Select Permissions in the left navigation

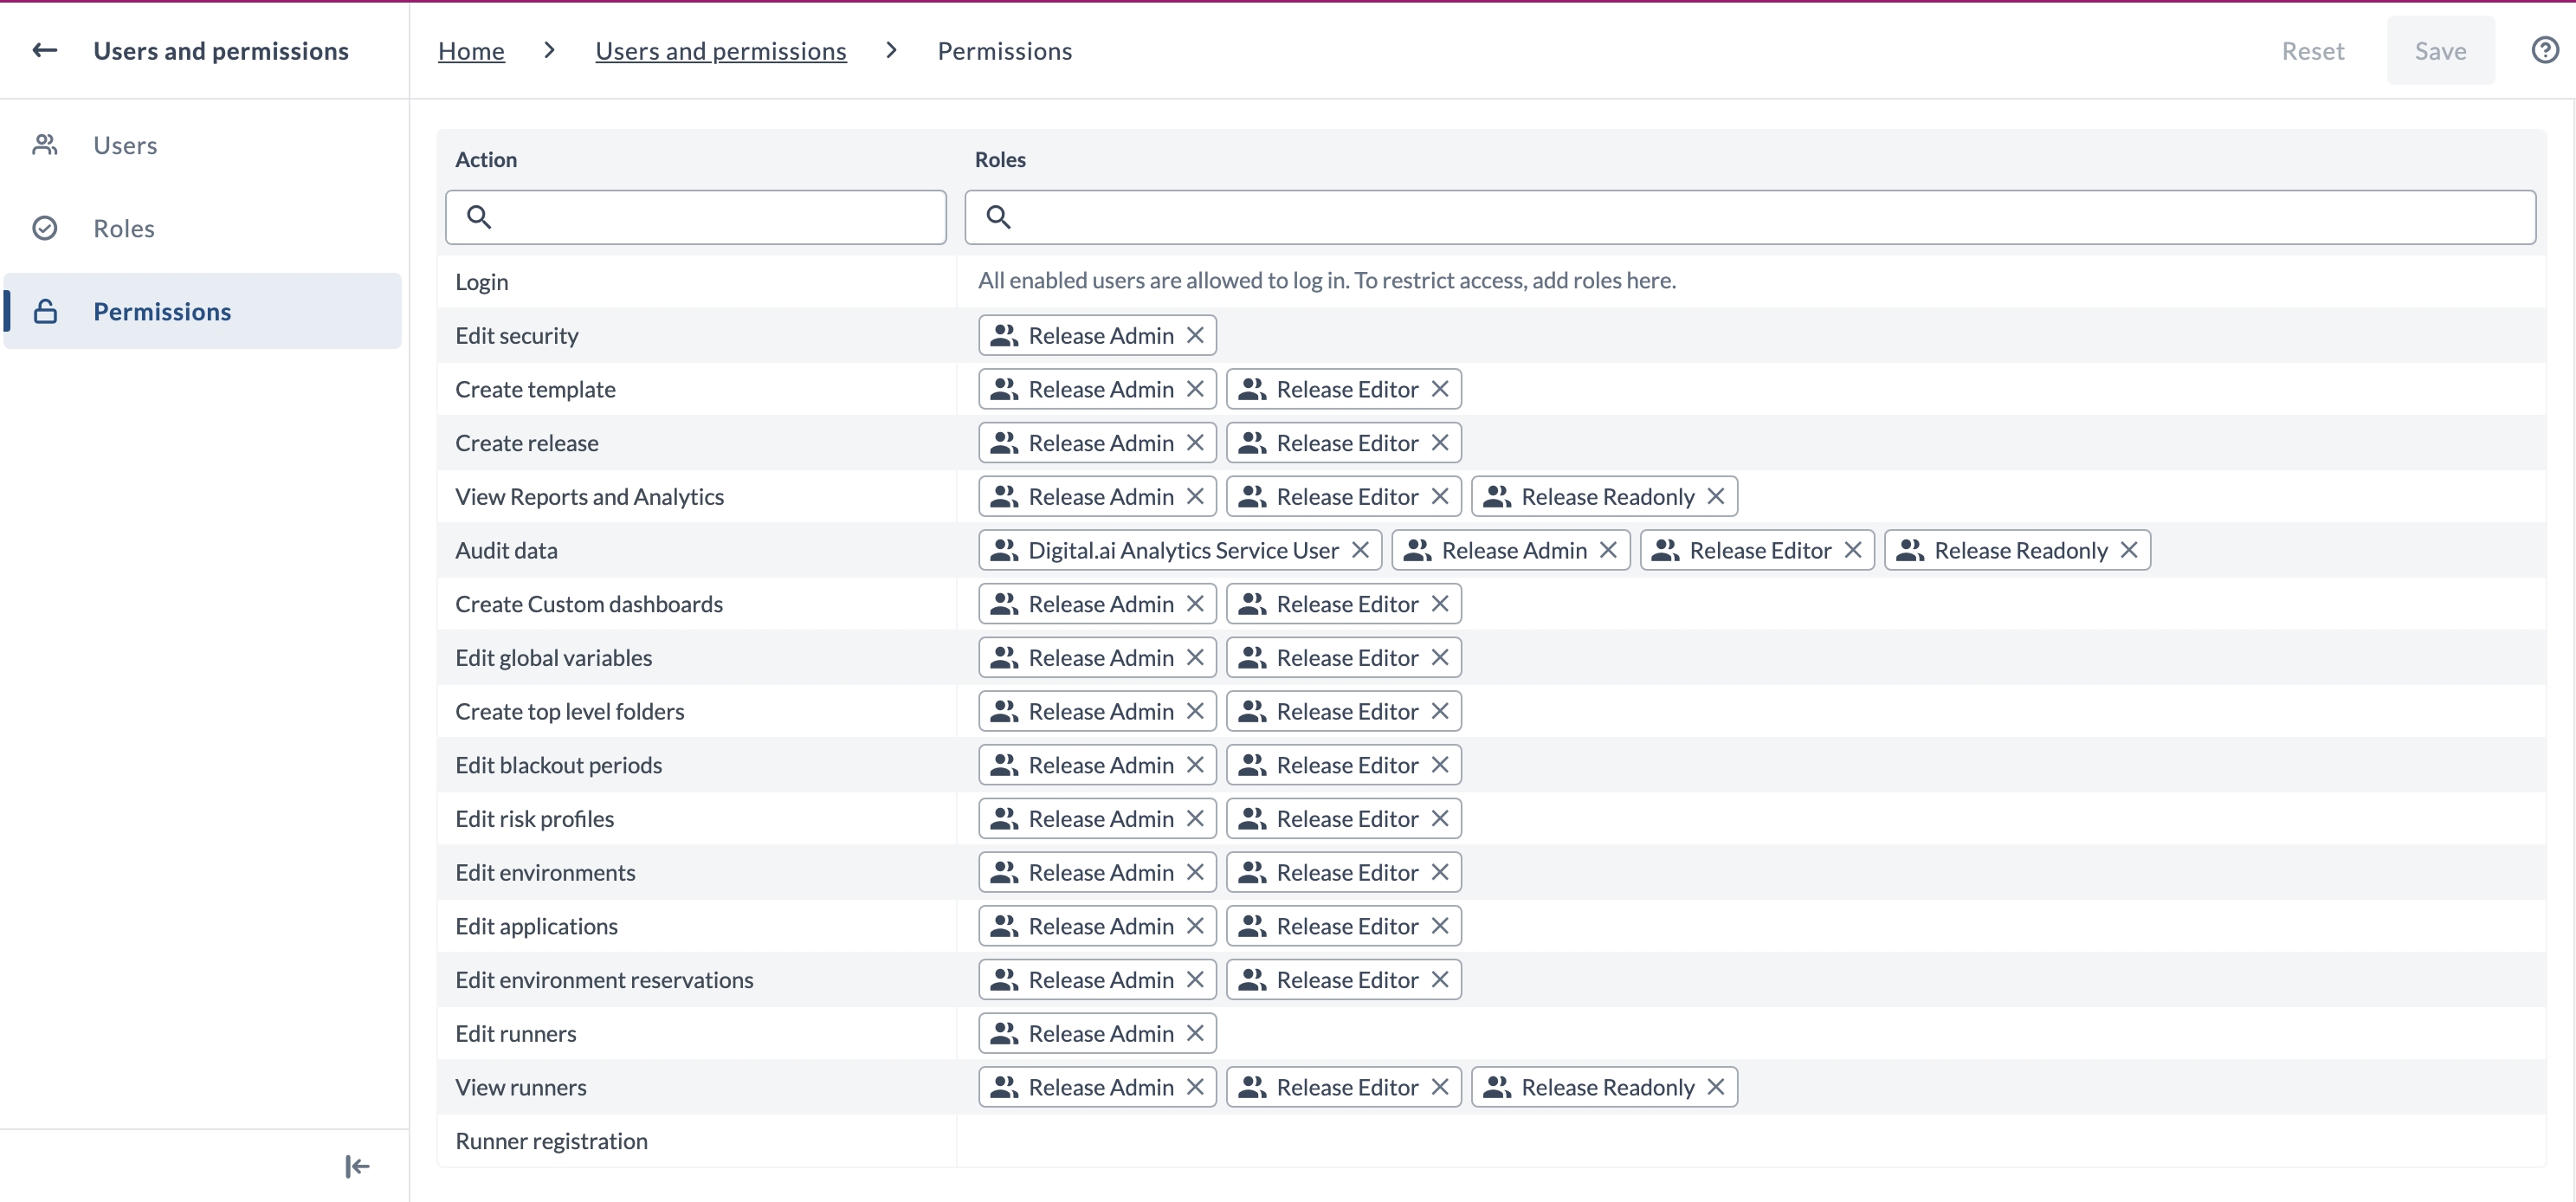pyautogui.click(x=163, y=311)
